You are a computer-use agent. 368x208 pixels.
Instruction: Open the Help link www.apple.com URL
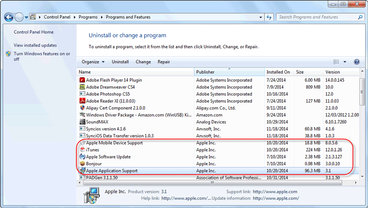(x=186, y=198)
